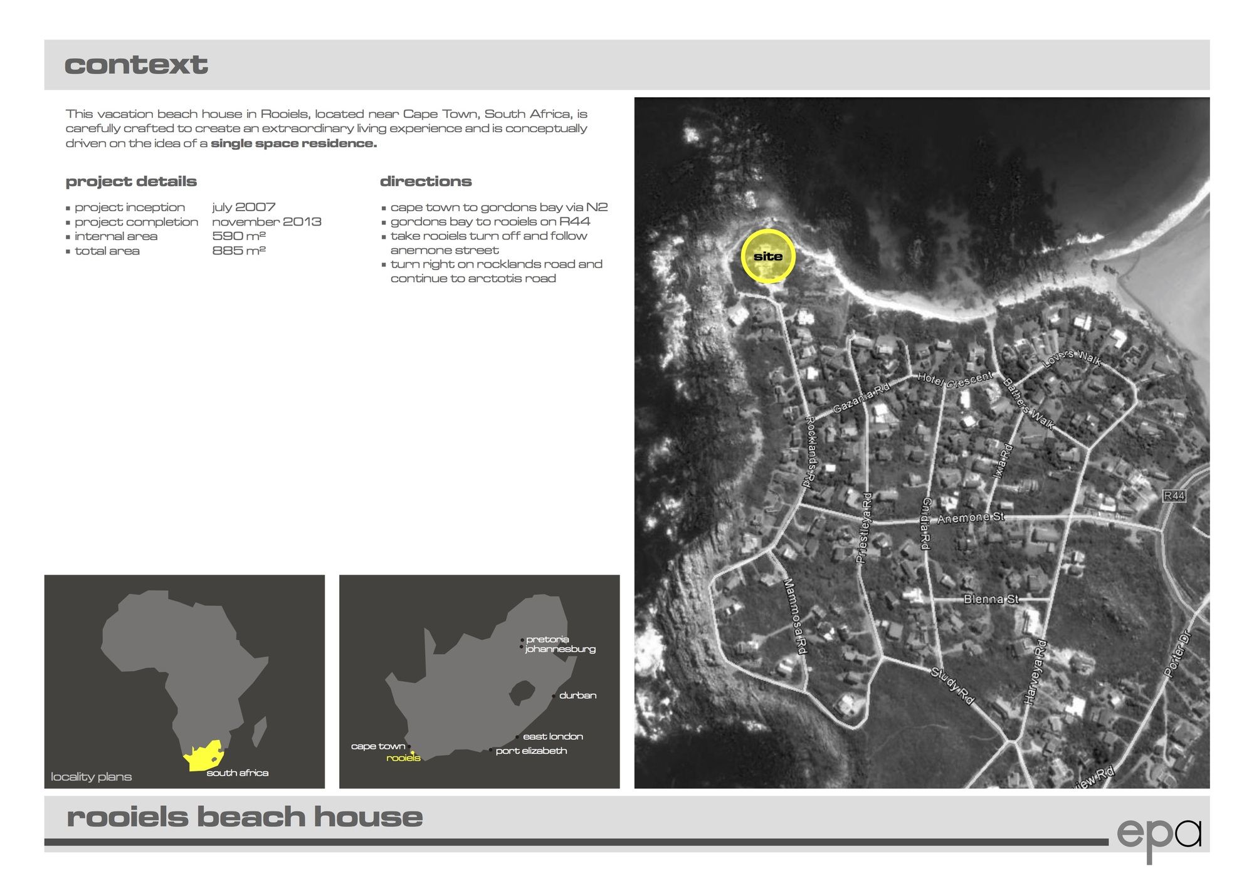
Task: Click the durban city marker
Action: 553,696
